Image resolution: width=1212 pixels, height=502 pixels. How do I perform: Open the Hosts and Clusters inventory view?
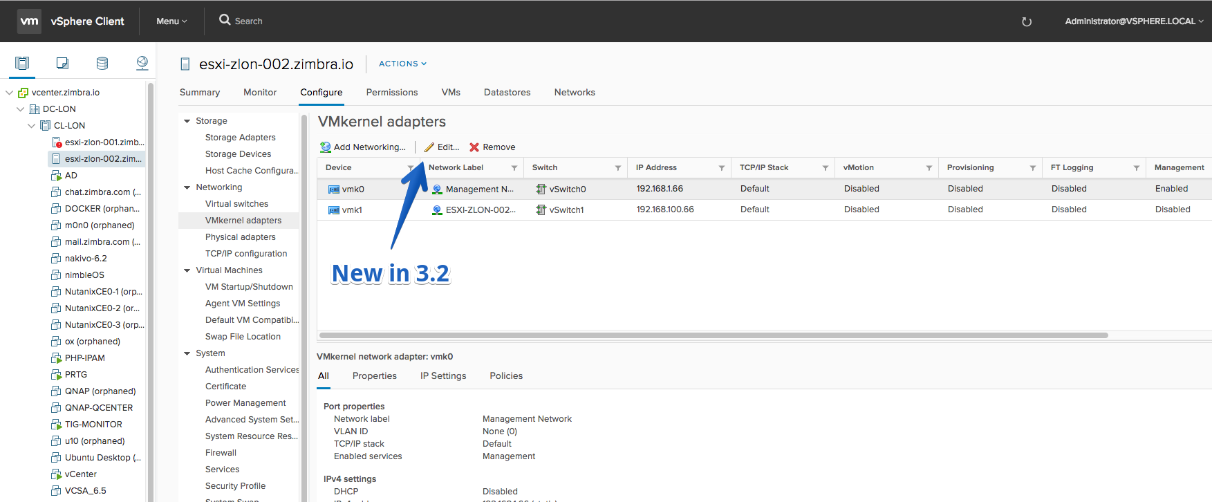[x=22, y=64]
